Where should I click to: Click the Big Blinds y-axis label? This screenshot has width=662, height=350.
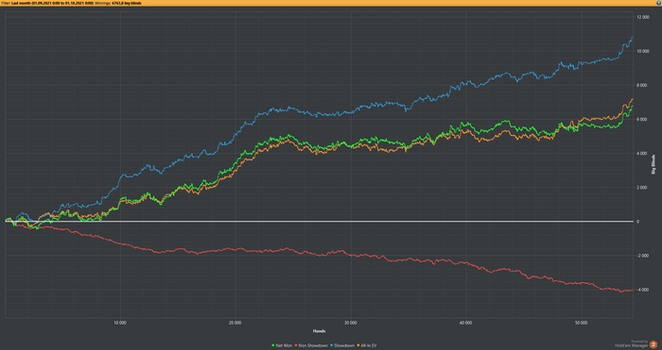pos(654,164)
